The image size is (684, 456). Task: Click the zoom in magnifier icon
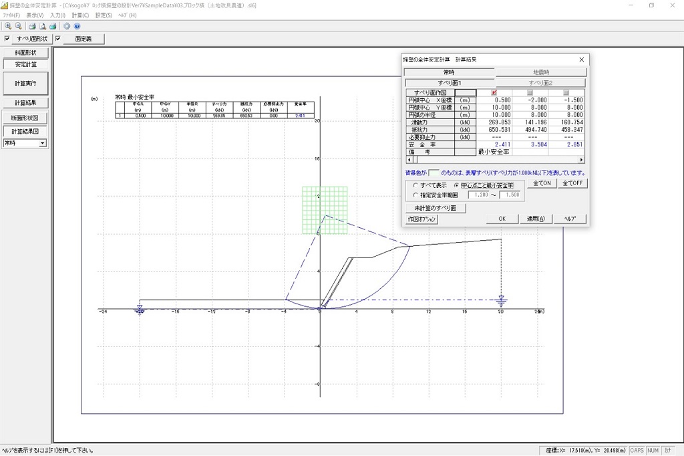(8, 26)
